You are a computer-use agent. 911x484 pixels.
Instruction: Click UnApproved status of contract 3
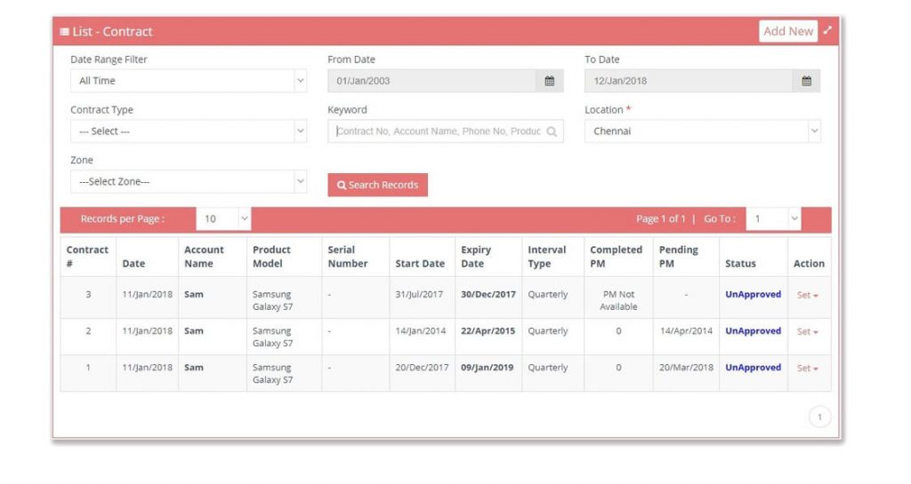tap(753, 295)
